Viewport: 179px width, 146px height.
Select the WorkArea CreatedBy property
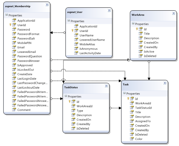point(151,47)
